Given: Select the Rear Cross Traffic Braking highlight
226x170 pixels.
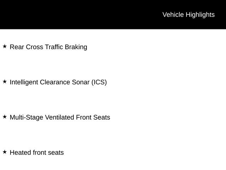Looking at the screenshot, I should point(48,47).
